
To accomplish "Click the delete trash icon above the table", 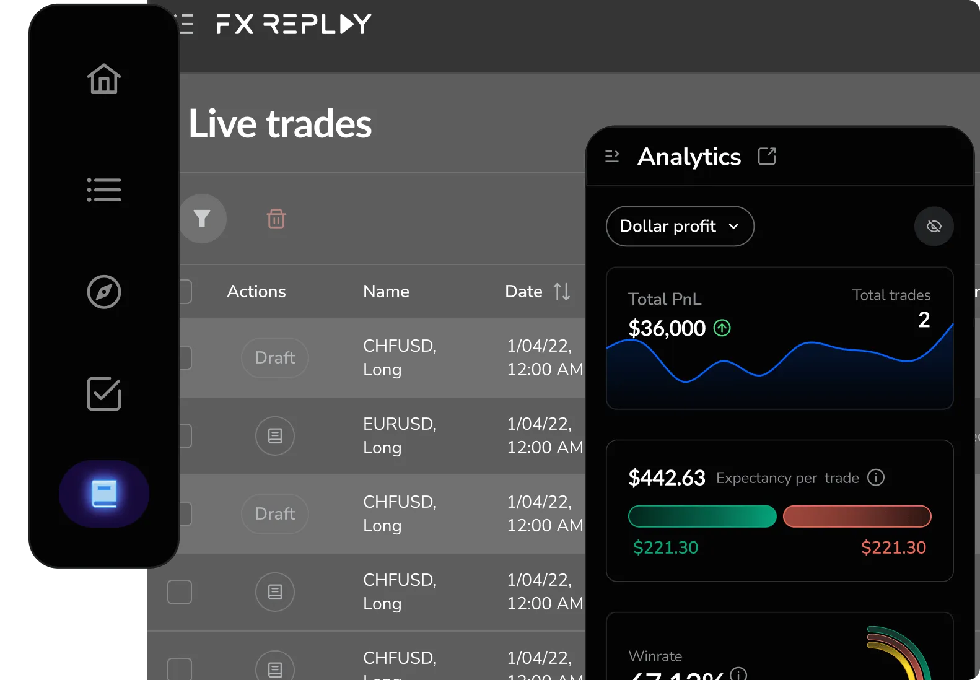I will click(276, 219).
